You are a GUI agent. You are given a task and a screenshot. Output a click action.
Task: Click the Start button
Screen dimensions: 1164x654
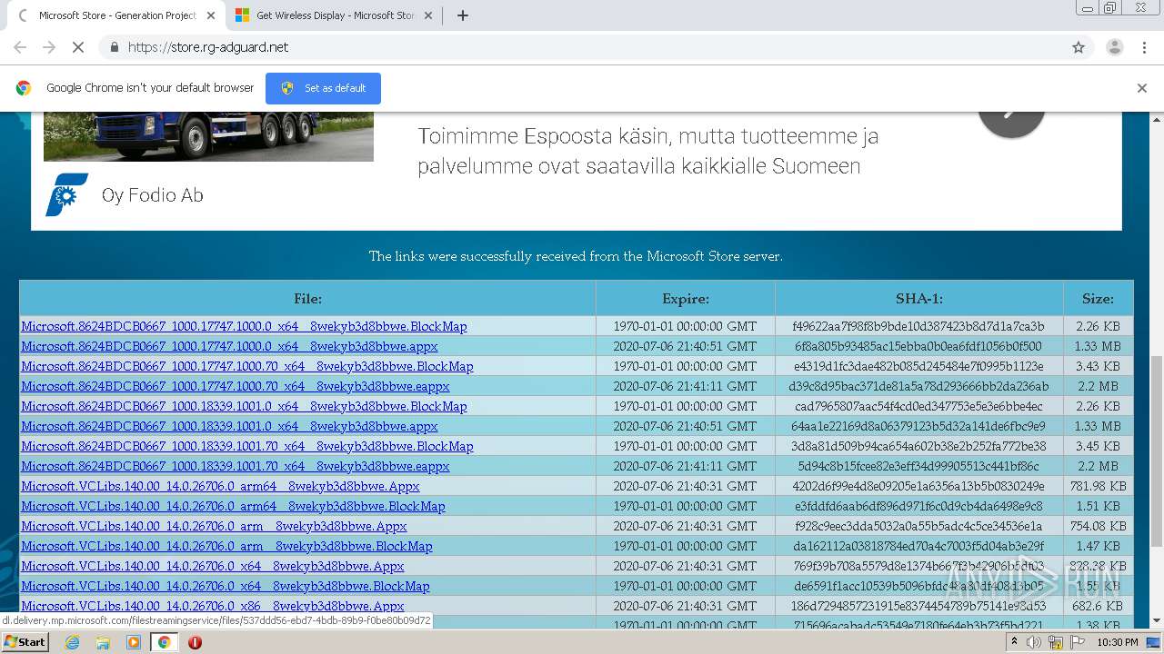pyautogui.click(x=25, y=642)
